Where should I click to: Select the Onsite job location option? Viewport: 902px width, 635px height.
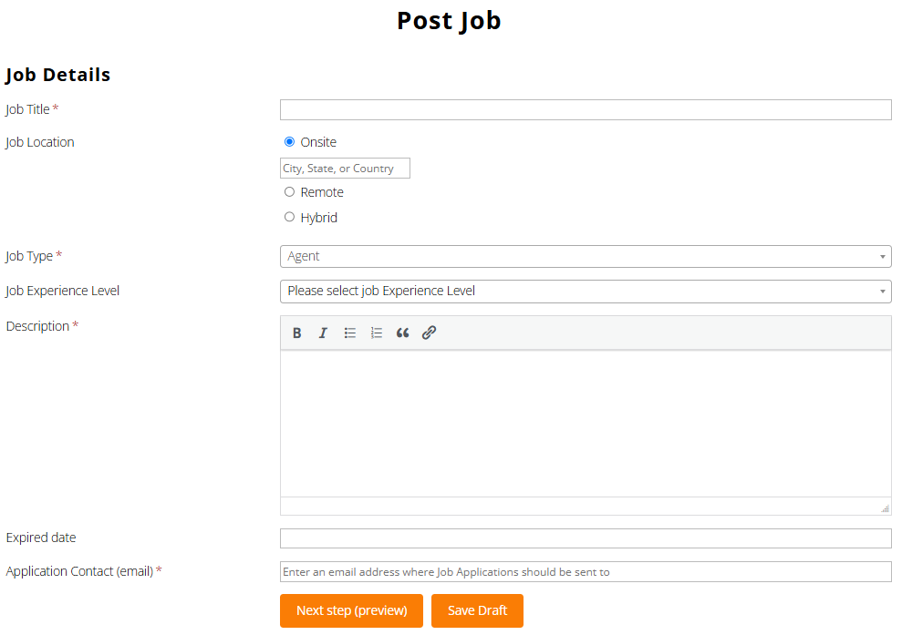(289, 141)
